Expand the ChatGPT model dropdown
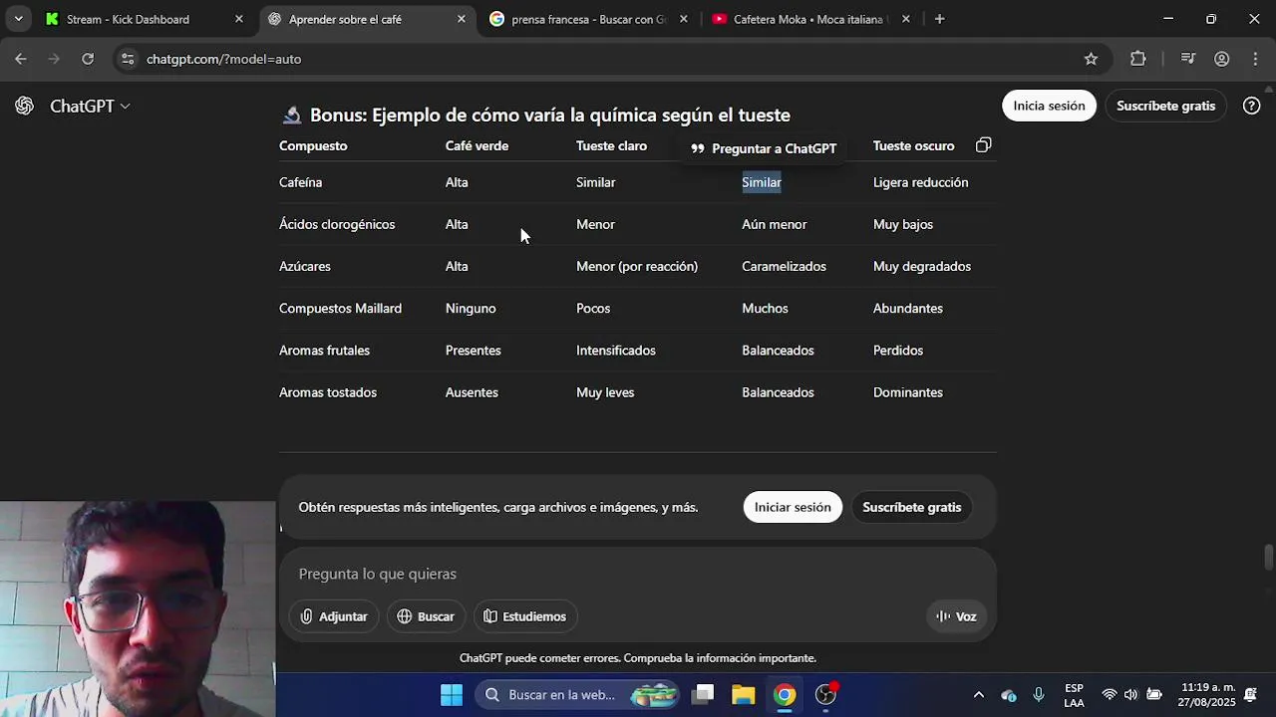 point(91,106)
